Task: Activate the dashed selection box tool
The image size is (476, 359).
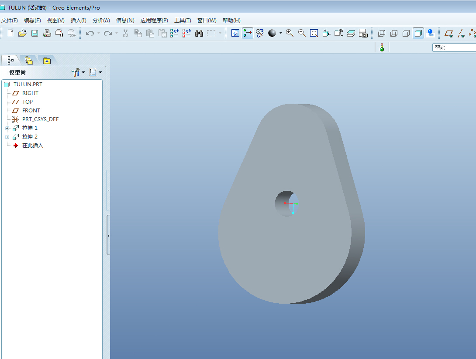Action: (x=211, y=33)
